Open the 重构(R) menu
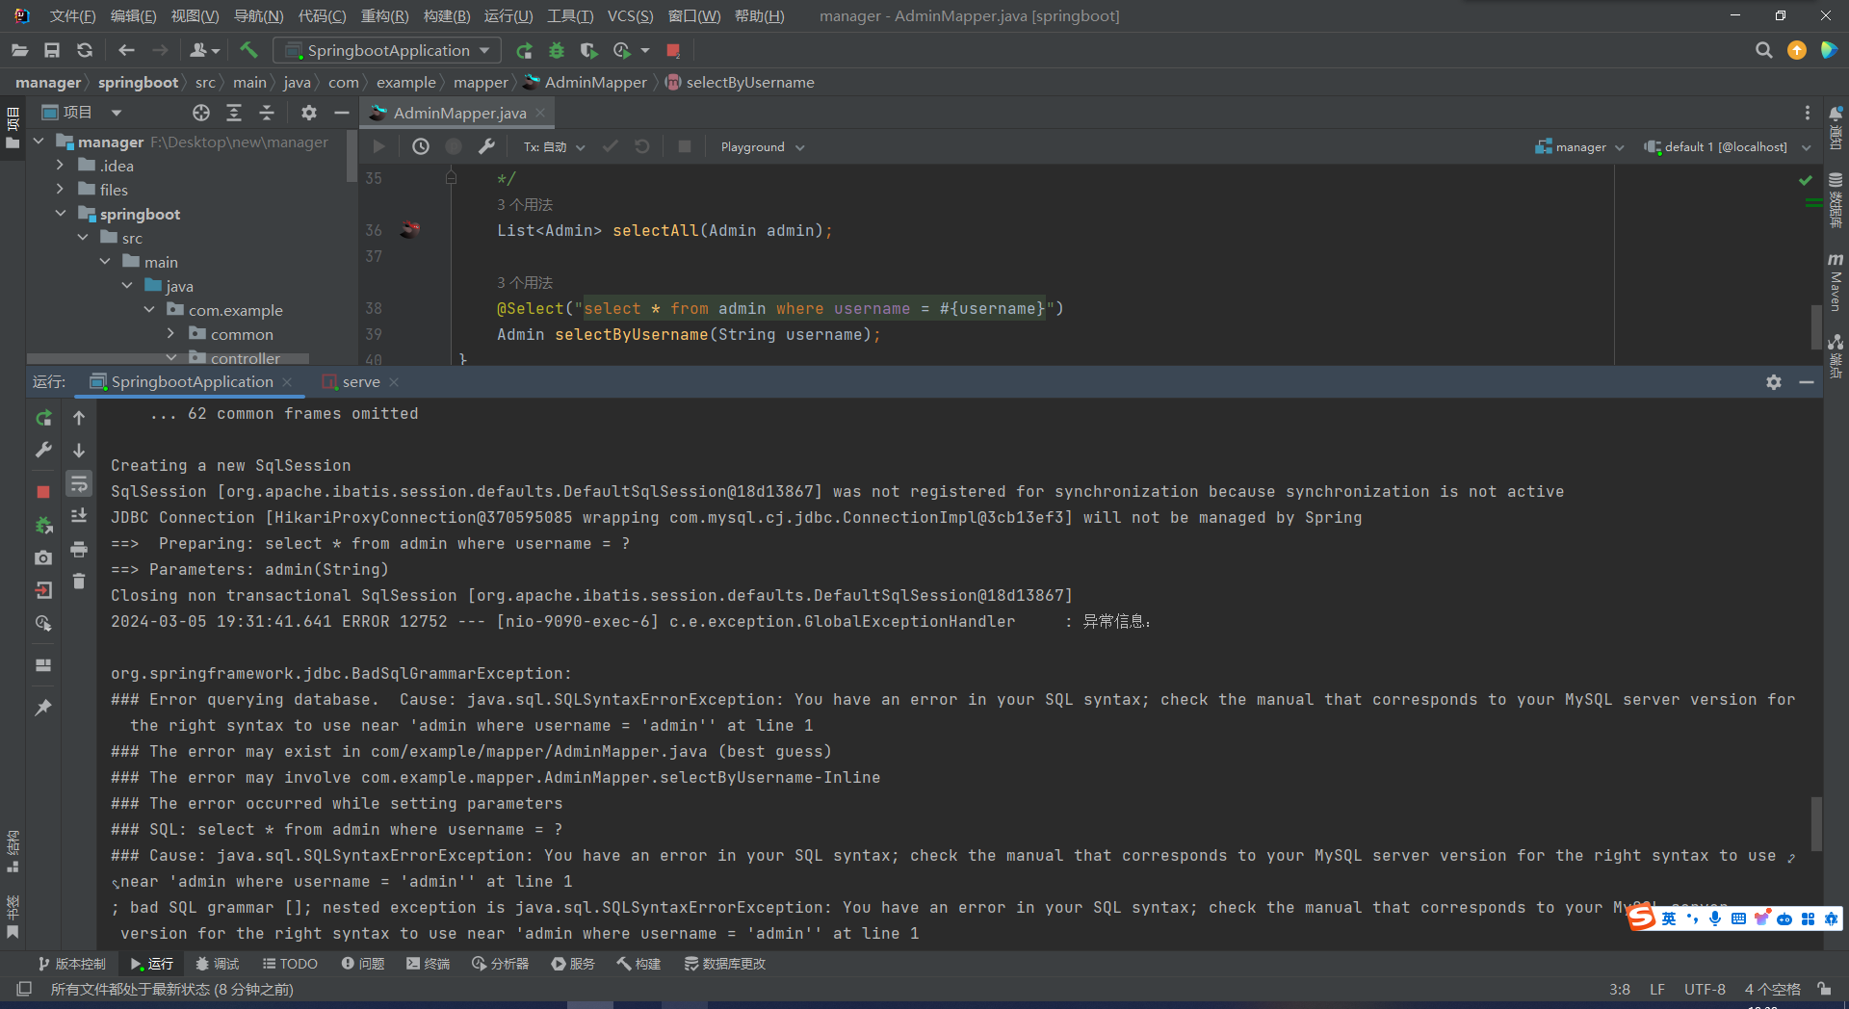The height and width of the screenshot is (1009, 1849). point(384,15)
